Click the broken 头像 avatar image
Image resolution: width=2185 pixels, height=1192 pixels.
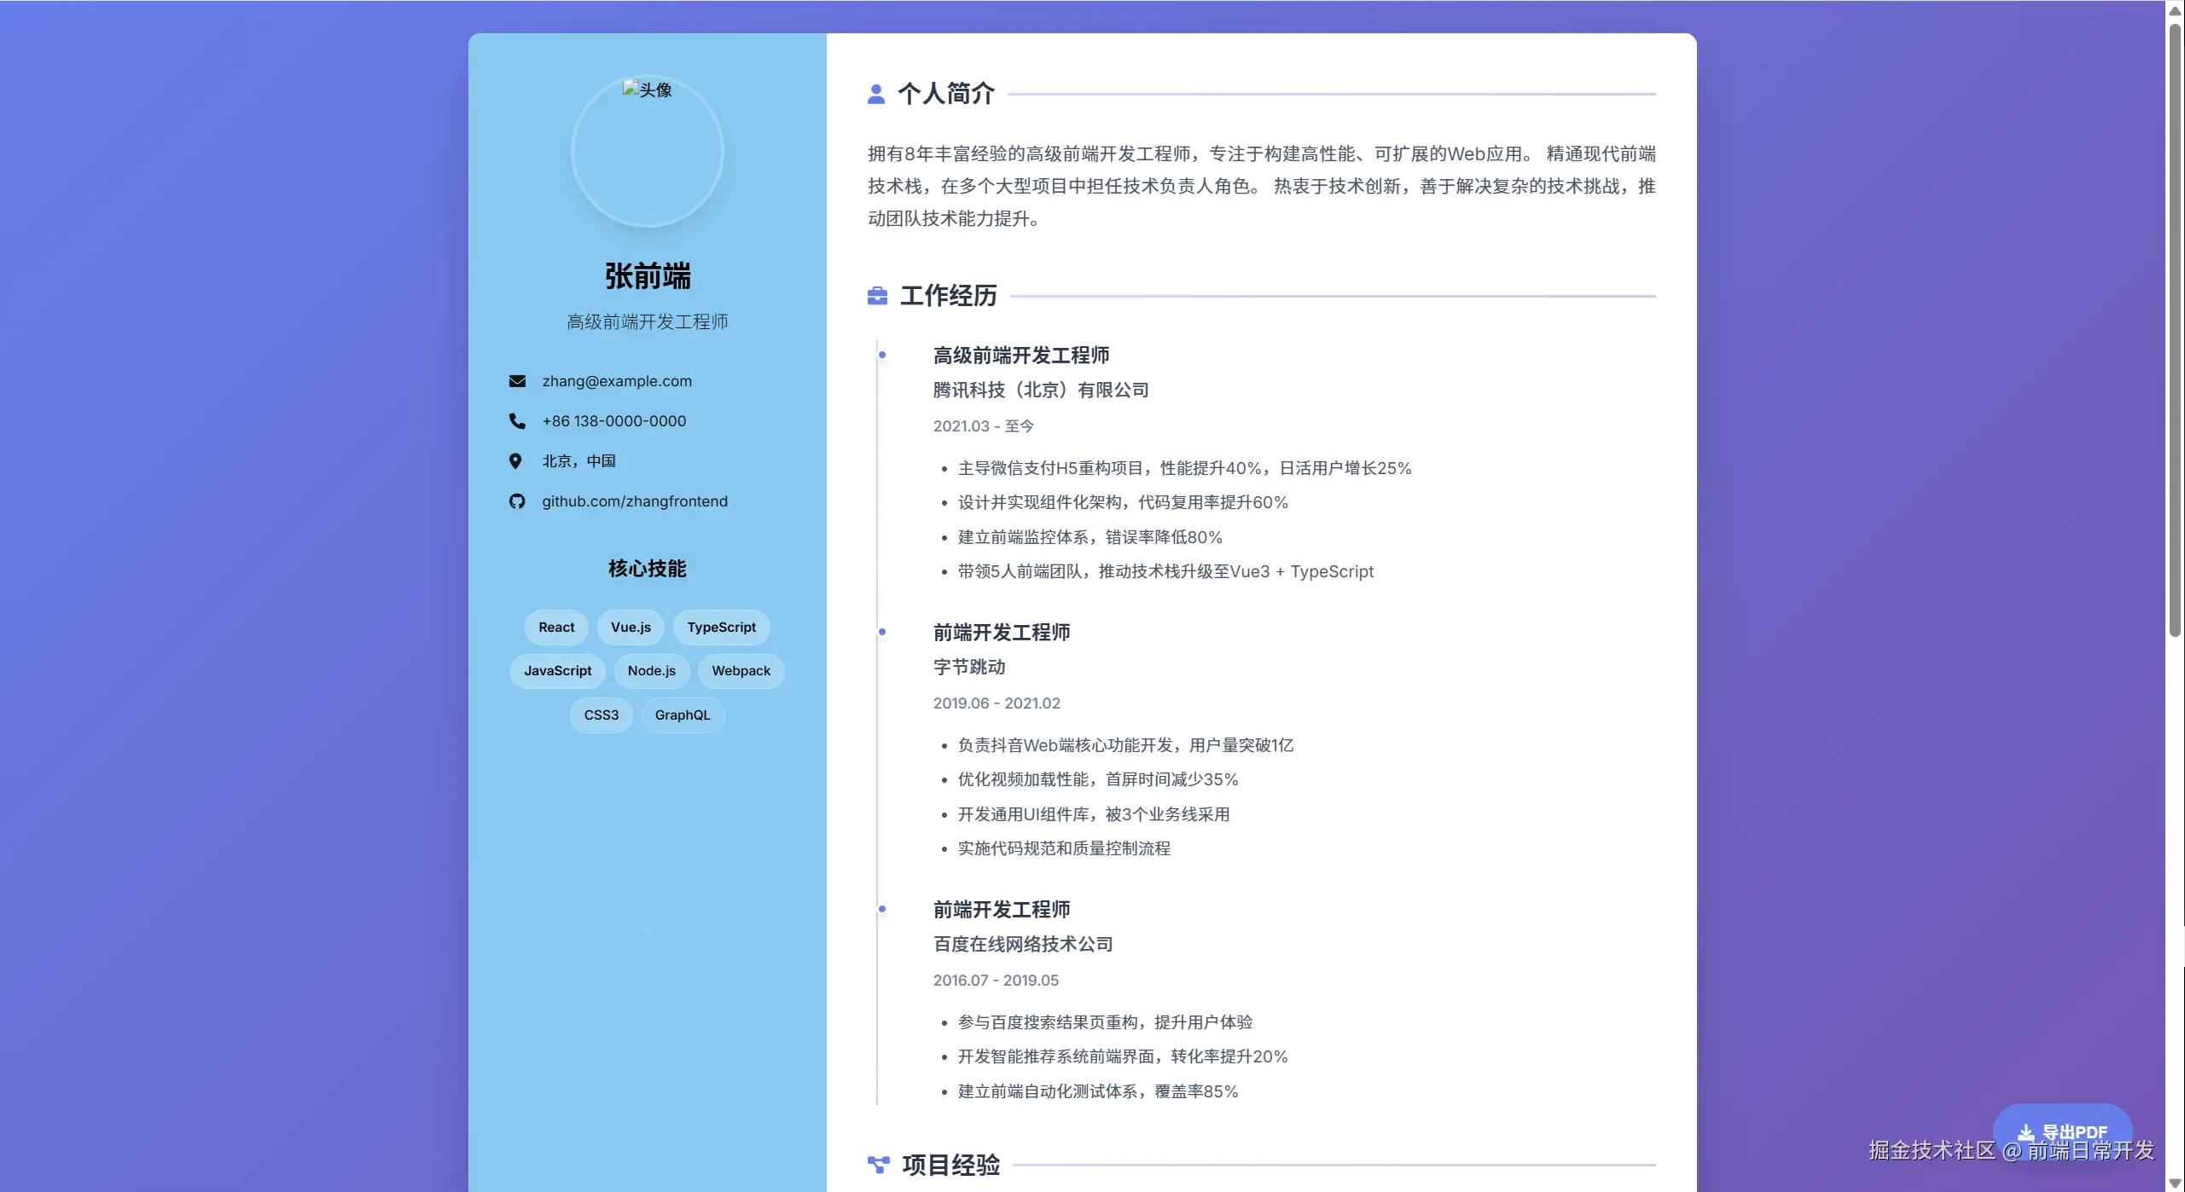[647, 151]
